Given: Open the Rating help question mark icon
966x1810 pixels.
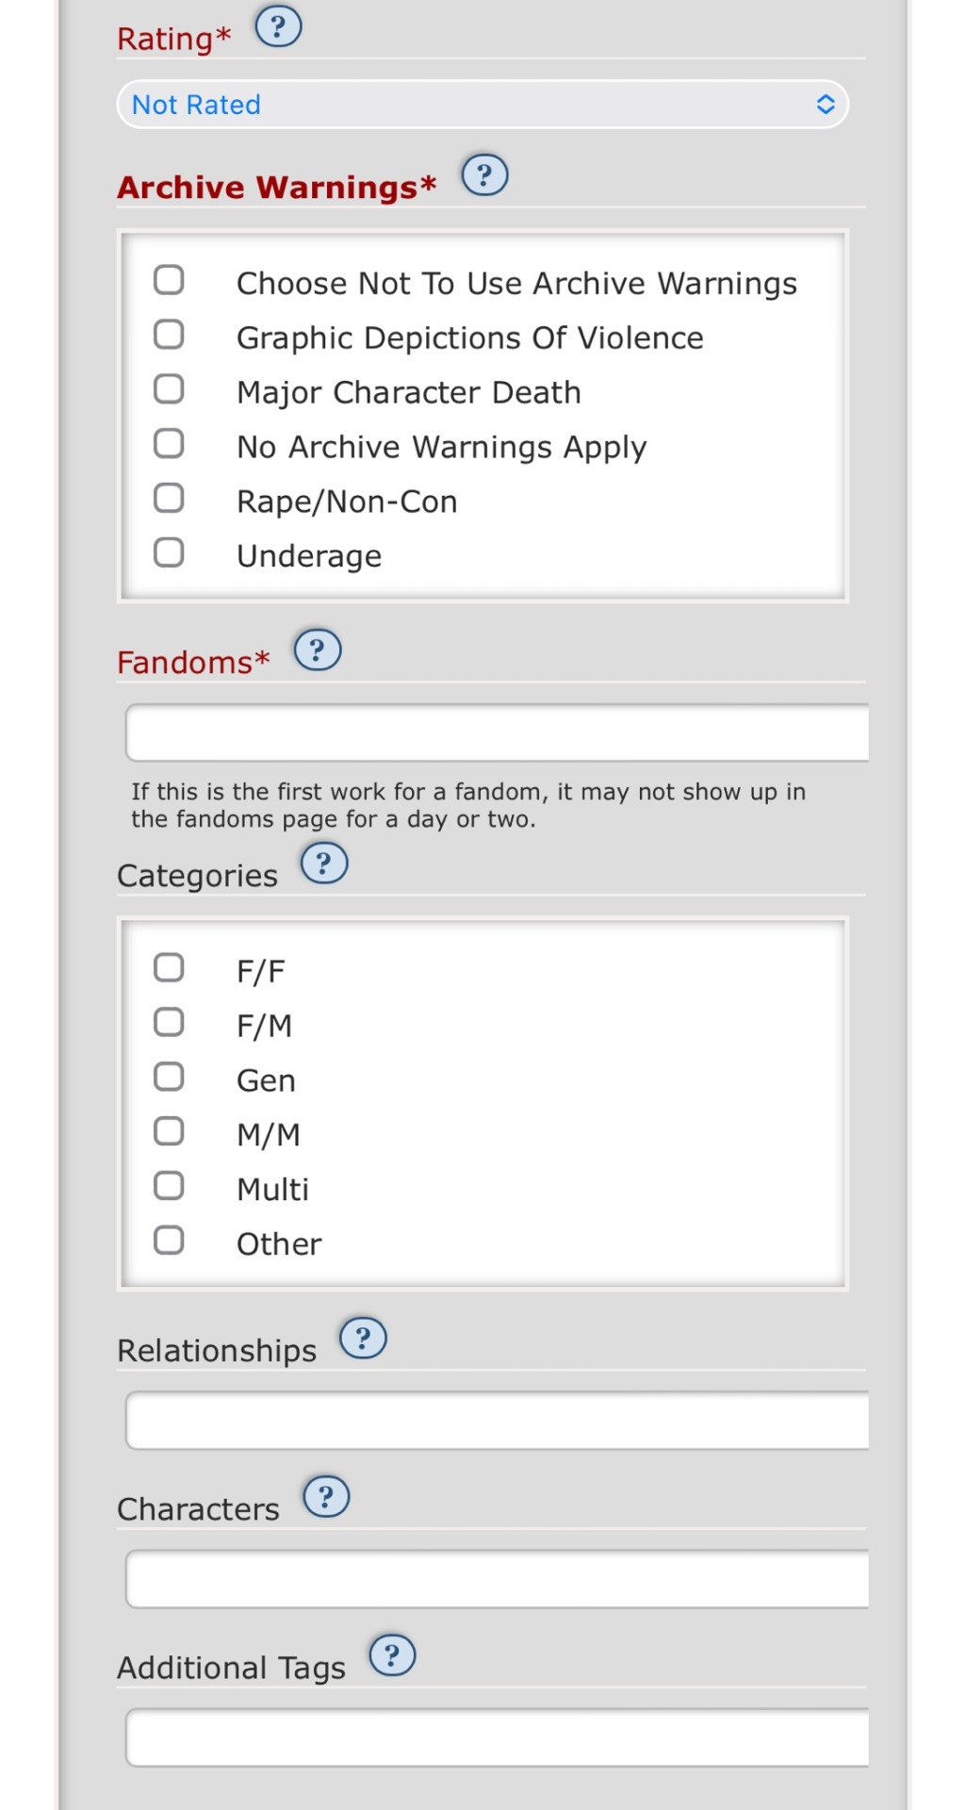Looking at the screenshot, I should click(x=279, y=26).
